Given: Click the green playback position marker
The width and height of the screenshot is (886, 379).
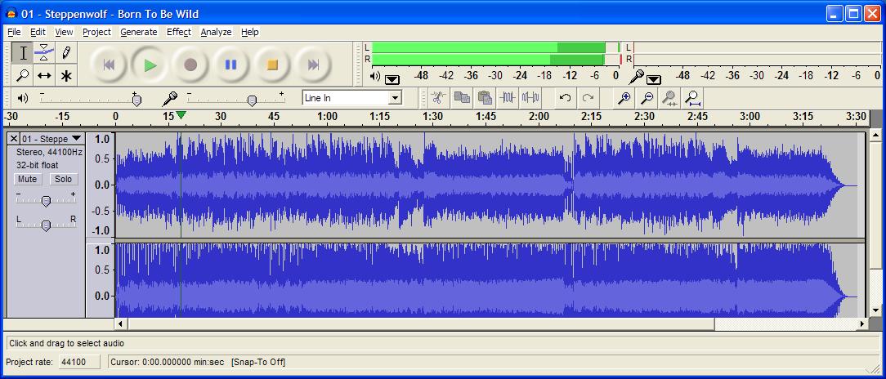Looking at the screenshot, I should 181,115.
